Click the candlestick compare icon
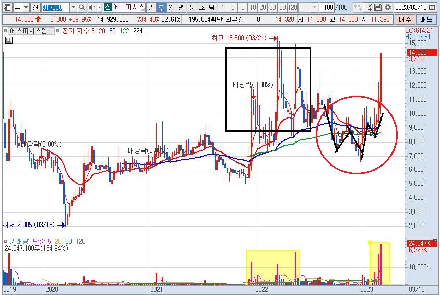Image resolution: width=440 pixels, height=295 pixels. coord(358,7)
